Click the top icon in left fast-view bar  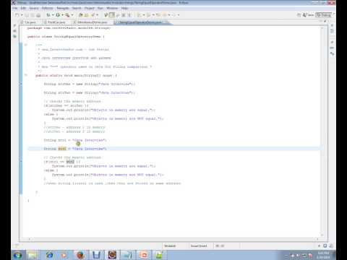(x=15, y=25)
